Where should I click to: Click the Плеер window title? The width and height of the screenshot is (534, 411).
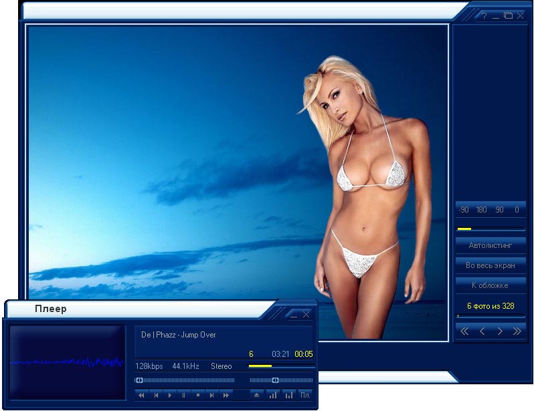pos(51,309)
